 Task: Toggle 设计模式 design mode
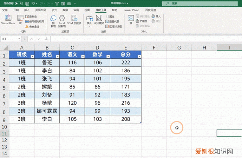point(99,19)
